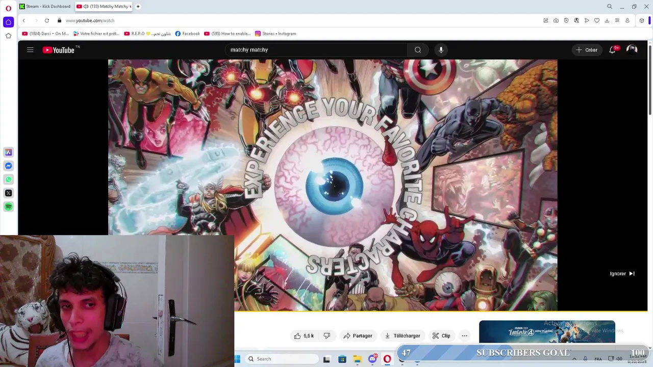This screenshot has width=653, height=367.
Task: Download video with Télécharger button
Action: pos(402,336)
